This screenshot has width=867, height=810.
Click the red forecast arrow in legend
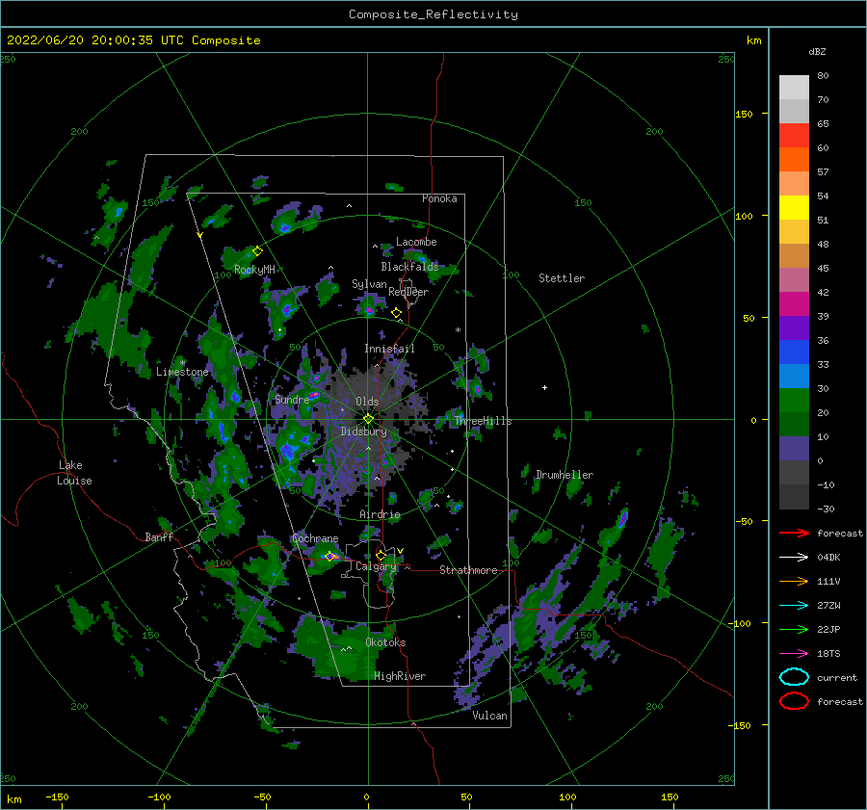794,533
